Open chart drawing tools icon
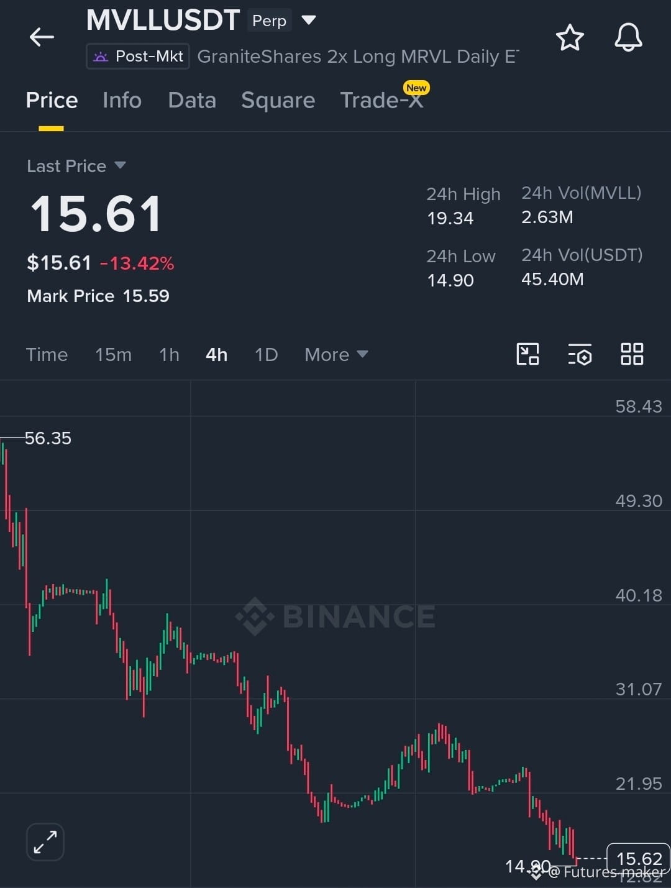Screen dimensions: 671x888 point(527,354)
